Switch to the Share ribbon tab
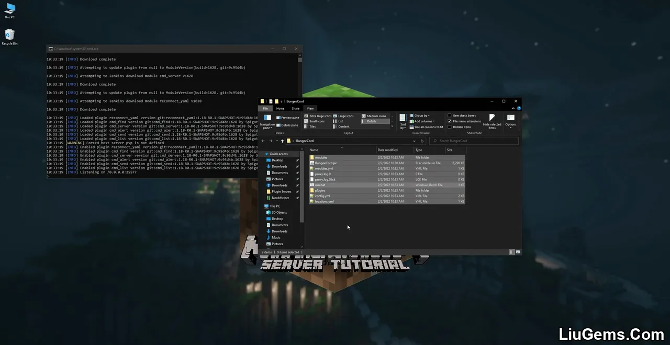Viewport: 670px width, 345px height. pos(295,108)
